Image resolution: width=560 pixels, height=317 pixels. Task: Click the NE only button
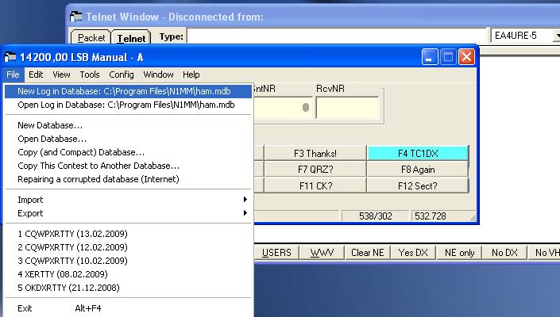click(459, 253)
